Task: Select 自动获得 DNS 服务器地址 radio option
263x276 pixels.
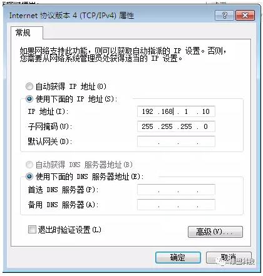Action: tap(29, 165)
